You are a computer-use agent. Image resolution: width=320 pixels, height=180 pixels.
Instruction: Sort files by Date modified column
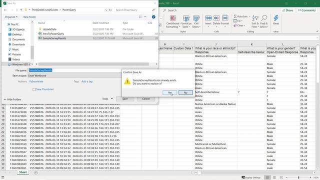[100, 23]
